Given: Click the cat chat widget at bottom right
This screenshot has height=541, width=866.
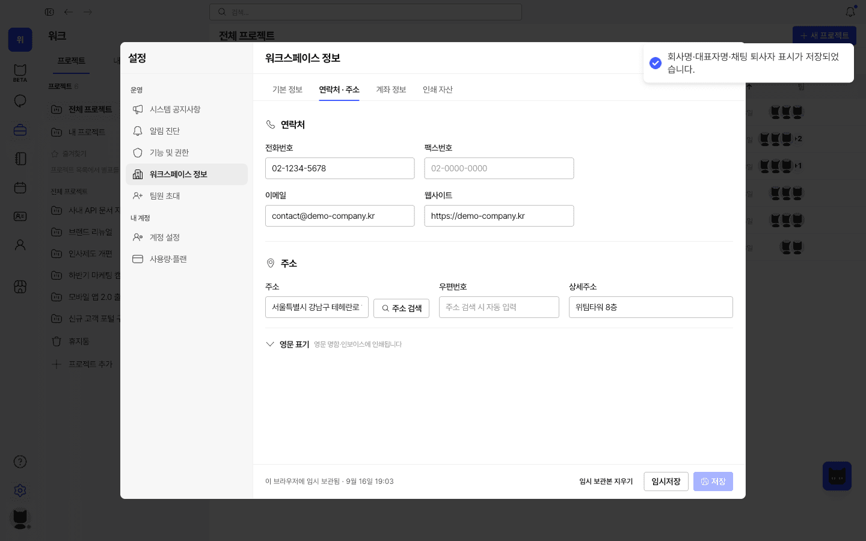Looking at the screenshot, I should 837,476.
